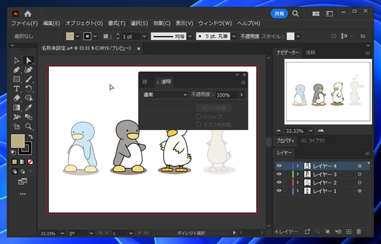Apply gradient paint mode in toolbar

23,161
